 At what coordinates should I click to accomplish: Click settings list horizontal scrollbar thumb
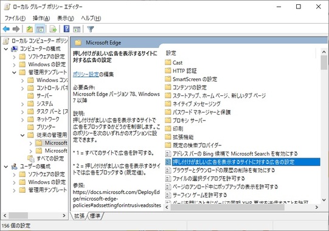pos(227,207)
